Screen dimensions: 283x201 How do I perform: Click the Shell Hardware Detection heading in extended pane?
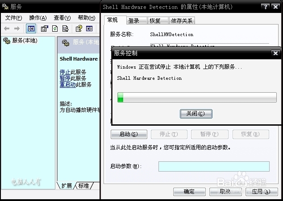tap(79, 59)
